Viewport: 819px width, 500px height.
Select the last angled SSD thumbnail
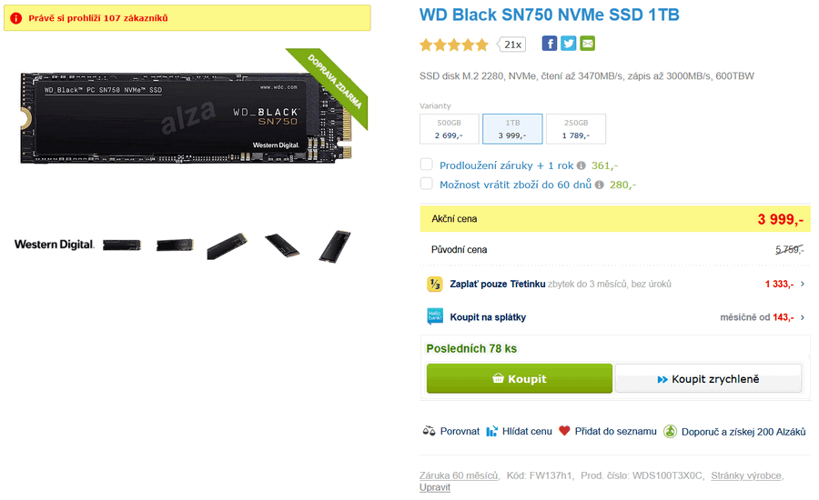pyautogui.click(x=335, y=245)
